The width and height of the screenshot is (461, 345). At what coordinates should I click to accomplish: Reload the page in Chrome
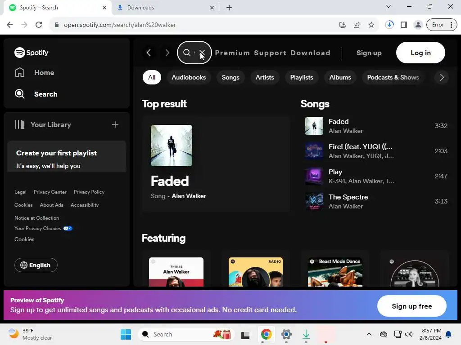pyautogui.click(x=39, y=25)
